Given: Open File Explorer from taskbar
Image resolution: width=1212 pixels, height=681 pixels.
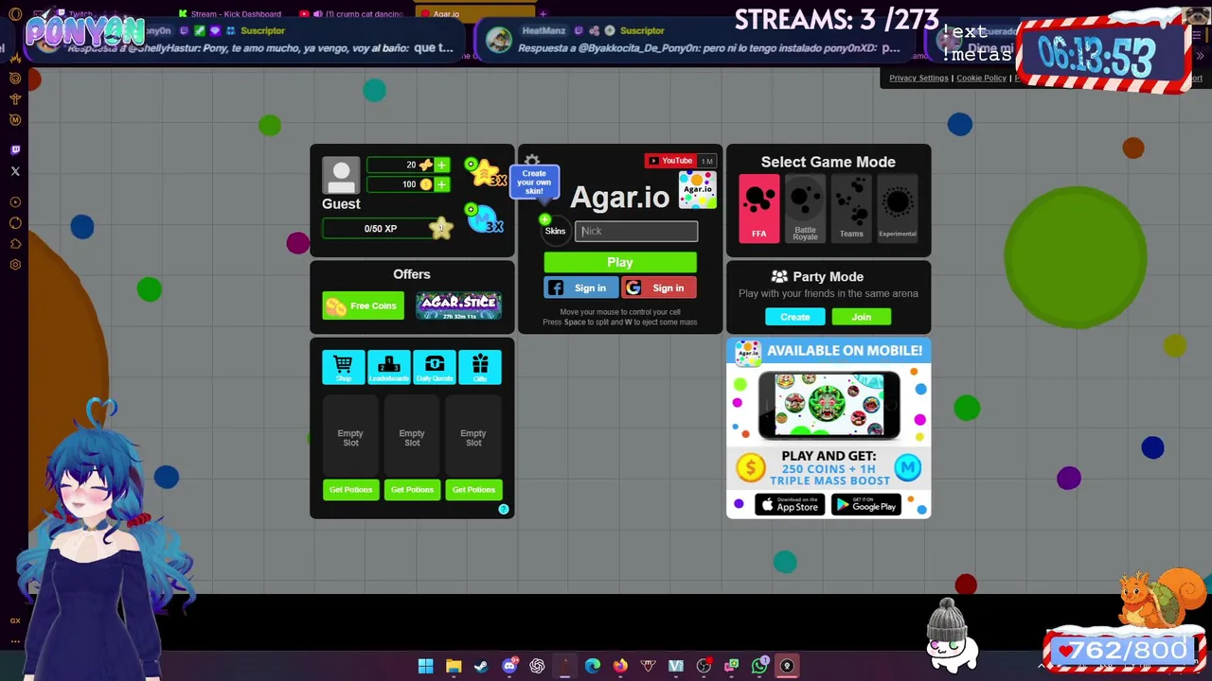Looking at the screenshot, I should [454, 666].
